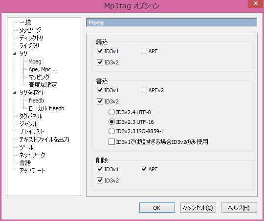The width and height of the screenshot is (264, 221).
Task: Go to タグパネル settings
Action: (x=31, y=116)
